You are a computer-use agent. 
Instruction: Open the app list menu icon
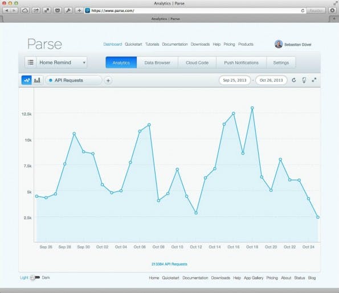[x=31, y=62]
